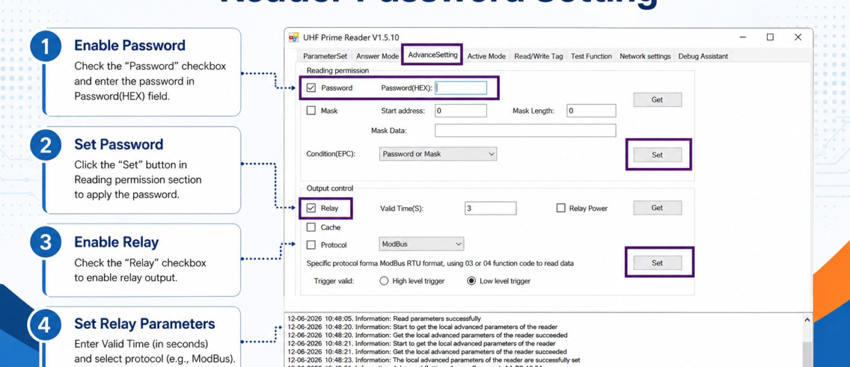Enable the Cache checkbox

click(x=311, y=227)
